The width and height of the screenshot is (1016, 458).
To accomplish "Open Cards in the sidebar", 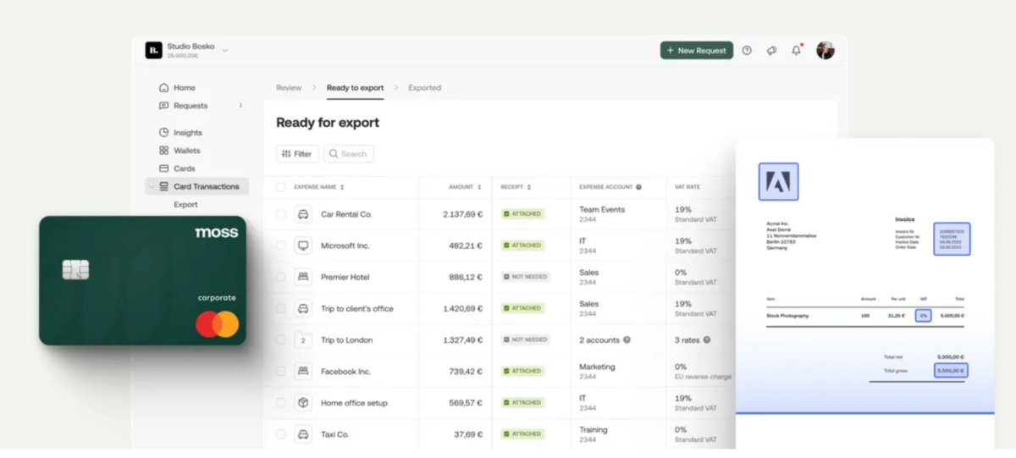I will tap(185, 168).
